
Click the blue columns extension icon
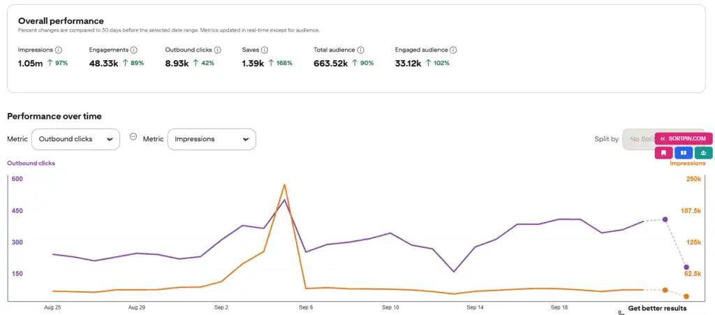pos(684,153)
